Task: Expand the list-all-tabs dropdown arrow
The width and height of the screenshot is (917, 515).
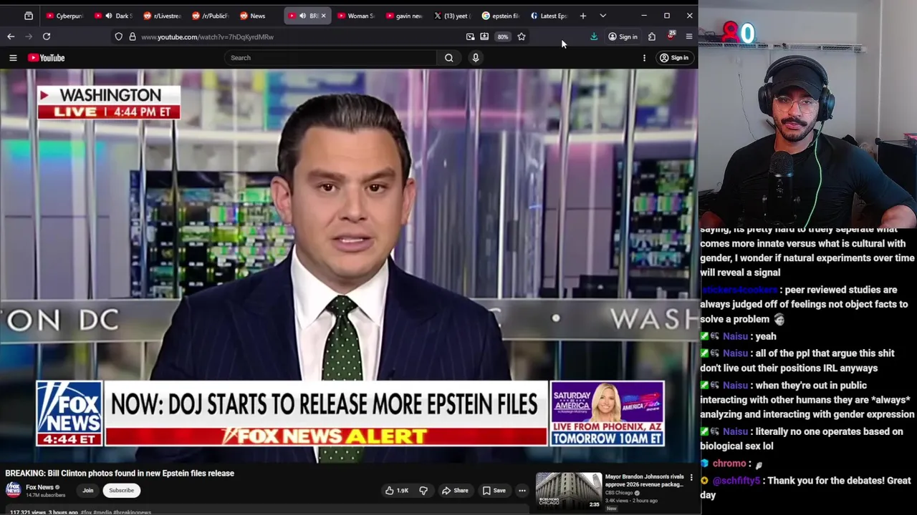Action: click(x=602, y=16)
